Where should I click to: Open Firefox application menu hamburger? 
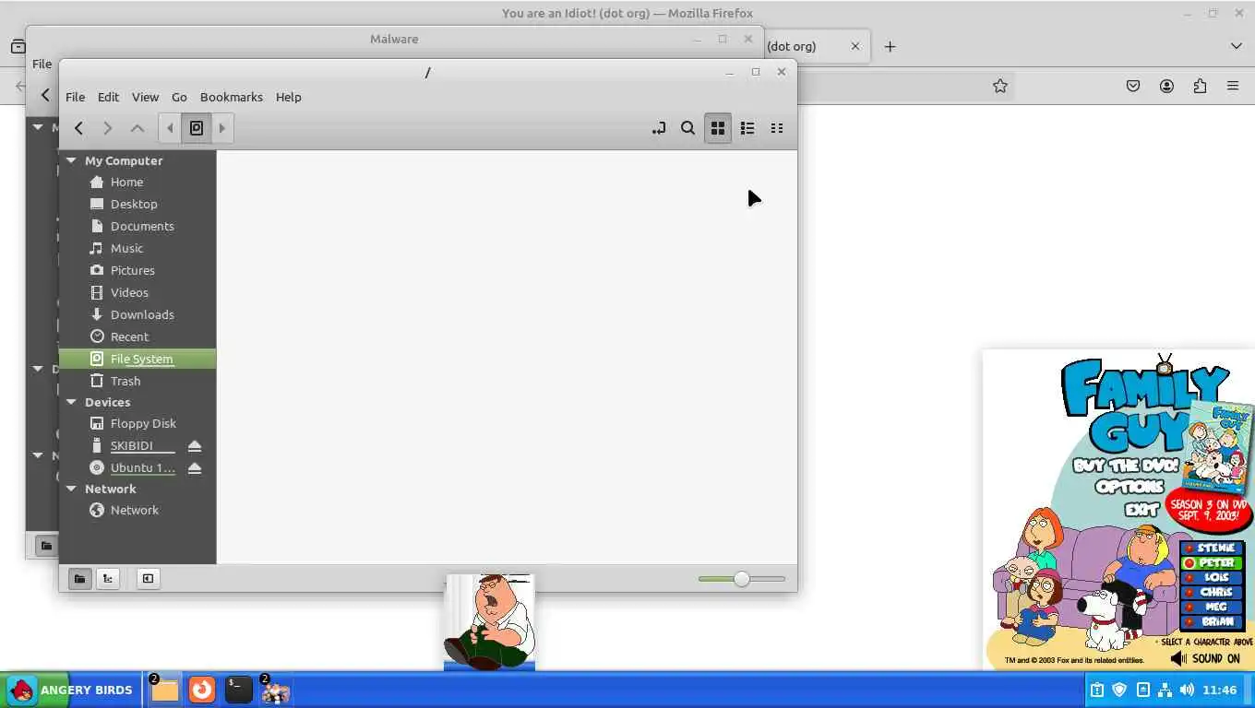coord(1233,86)
